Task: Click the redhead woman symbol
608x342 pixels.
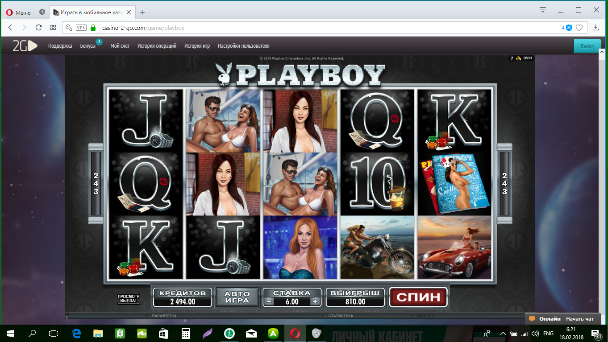Action: pyautogui.click(x=300, y=247)
